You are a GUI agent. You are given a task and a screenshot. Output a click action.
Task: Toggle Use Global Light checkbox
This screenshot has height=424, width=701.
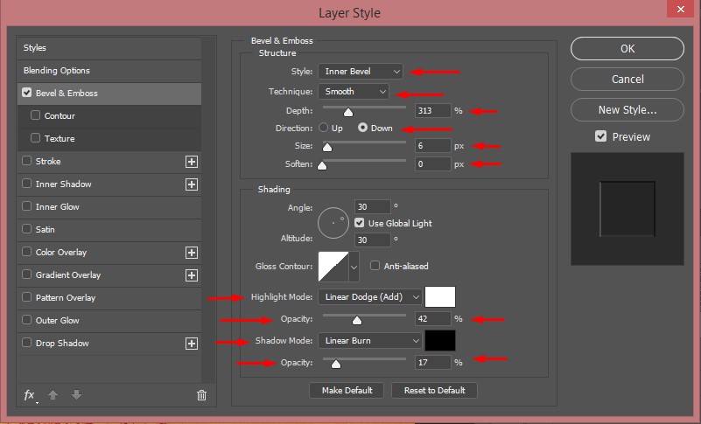tap(359, 223)
